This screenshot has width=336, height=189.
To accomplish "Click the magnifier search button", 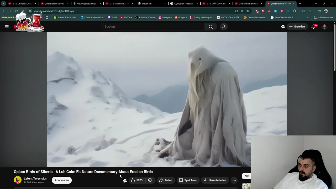I will click(211, 27).
